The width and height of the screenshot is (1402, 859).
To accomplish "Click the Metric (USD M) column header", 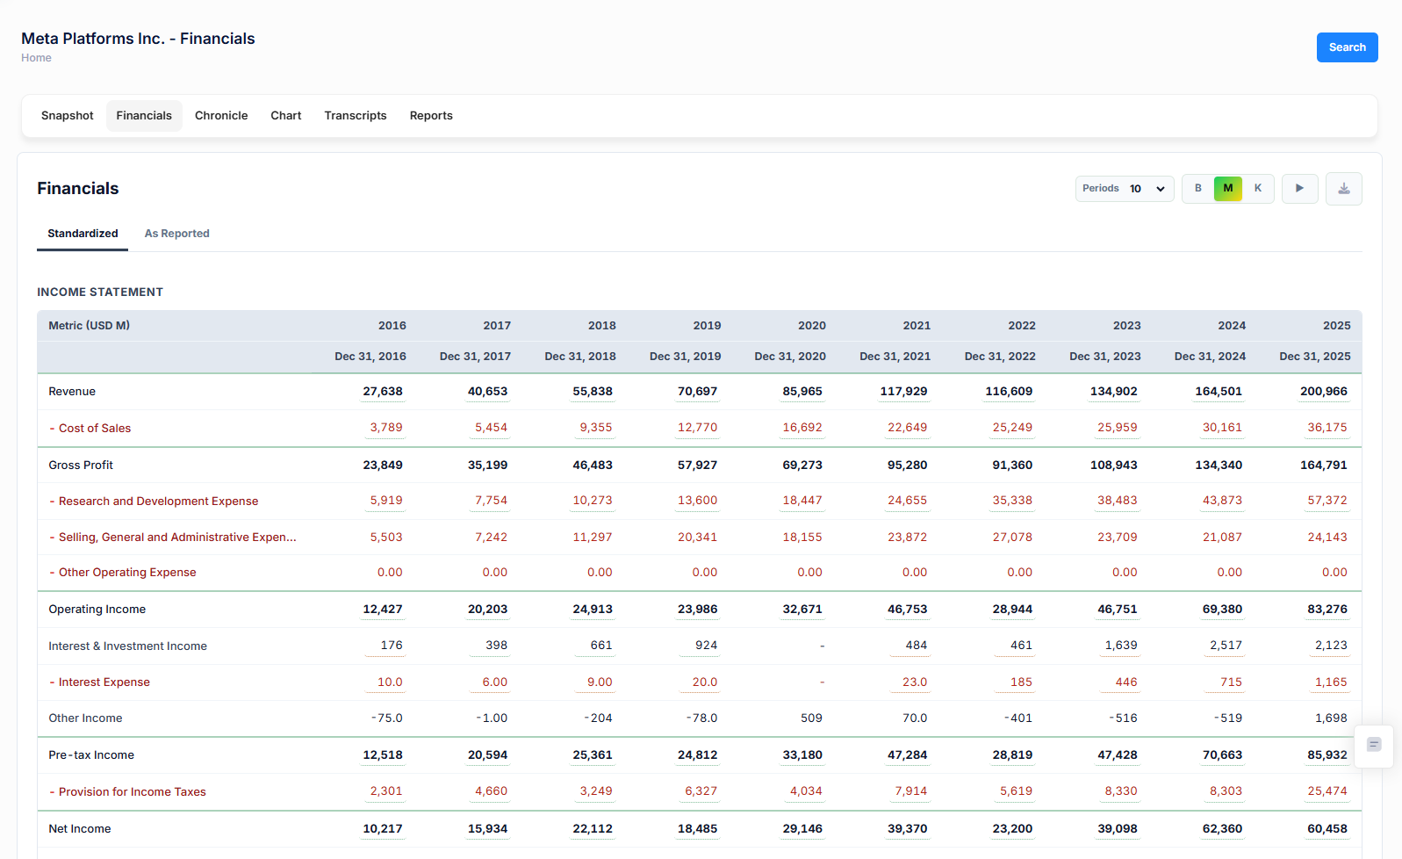I will click(x=89, y=326).
